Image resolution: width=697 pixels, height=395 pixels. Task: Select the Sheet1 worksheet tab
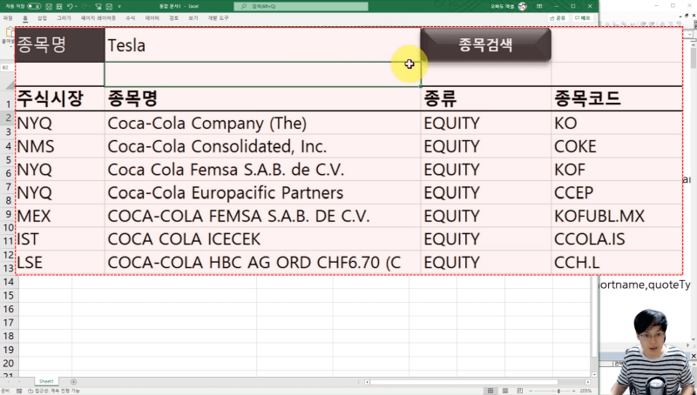click(46, 381)
